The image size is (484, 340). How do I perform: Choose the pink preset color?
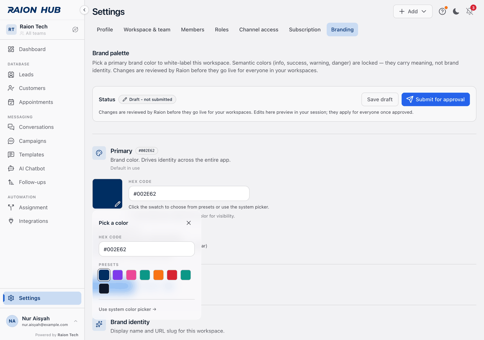pos(131,275)
